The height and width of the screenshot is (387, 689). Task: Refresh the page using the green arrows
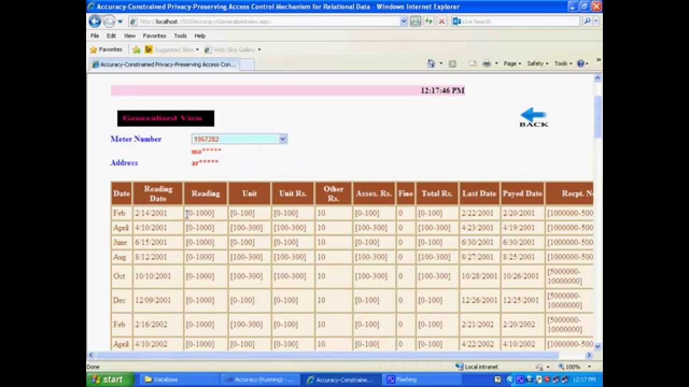[428, 21]
